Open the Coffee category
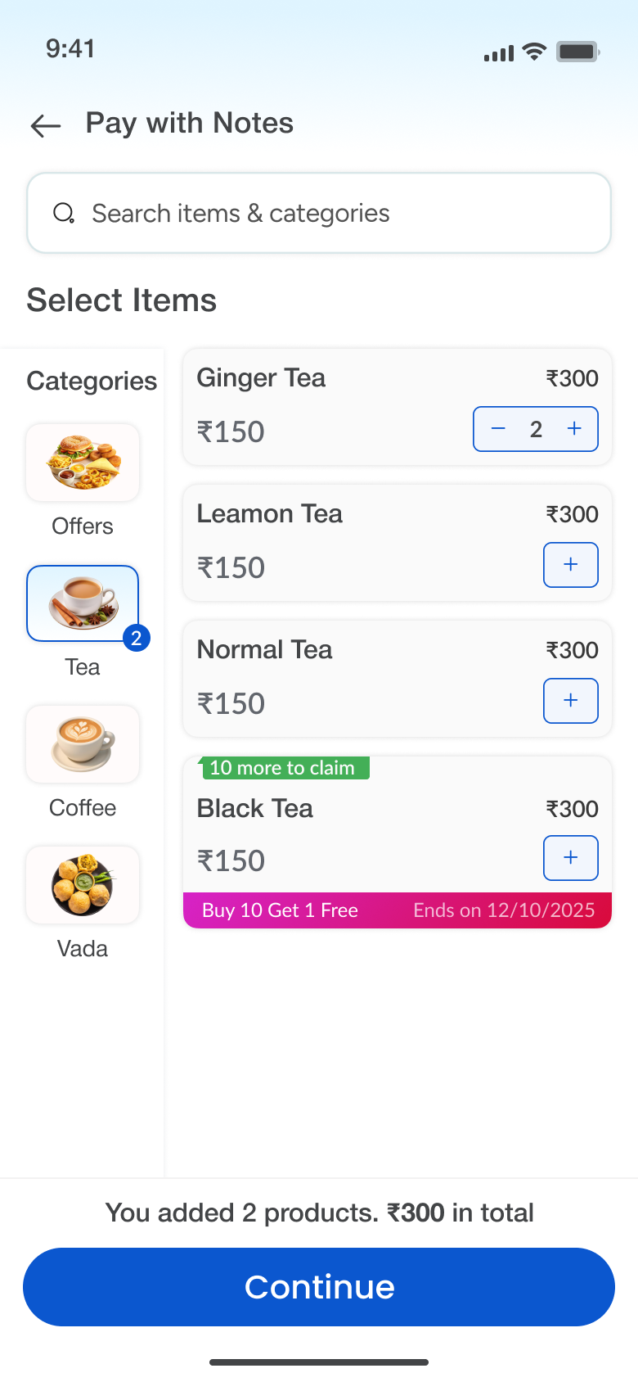Image resolution: width=638 pixels, height=1382 pixels. [83, 744]
